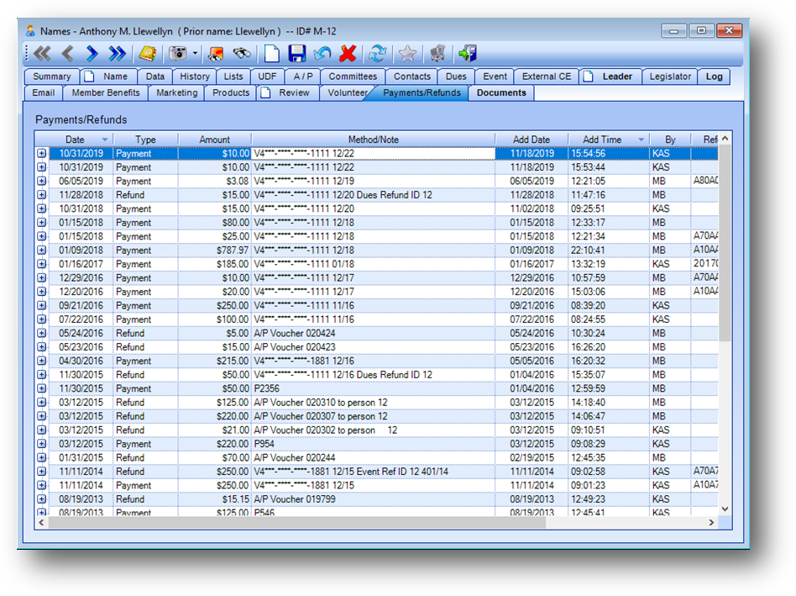Delete with the red X icon
The height and width of the screenshot is (596, 796).
click(348, 53)
